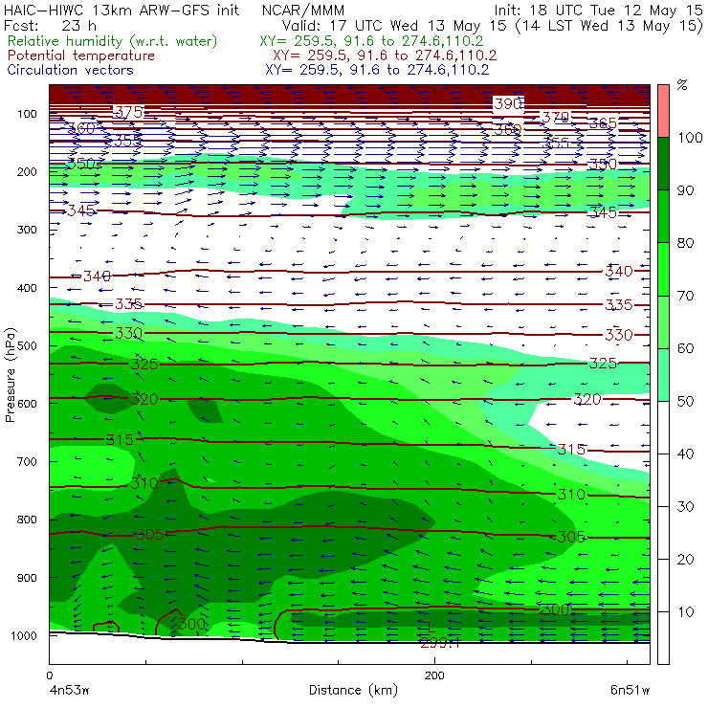This screenshot has width=708, height=708.
Task: Click the white 40-50% colorbar segment
Action: 663,427
